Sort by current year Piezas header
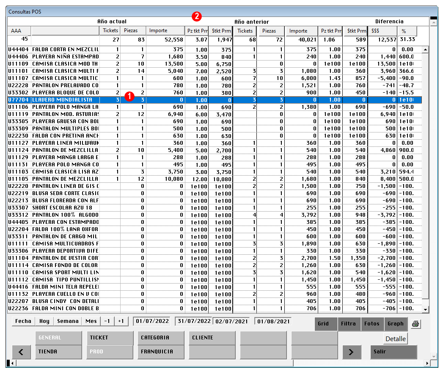This screenshot has height=372, width=443. 133,31
